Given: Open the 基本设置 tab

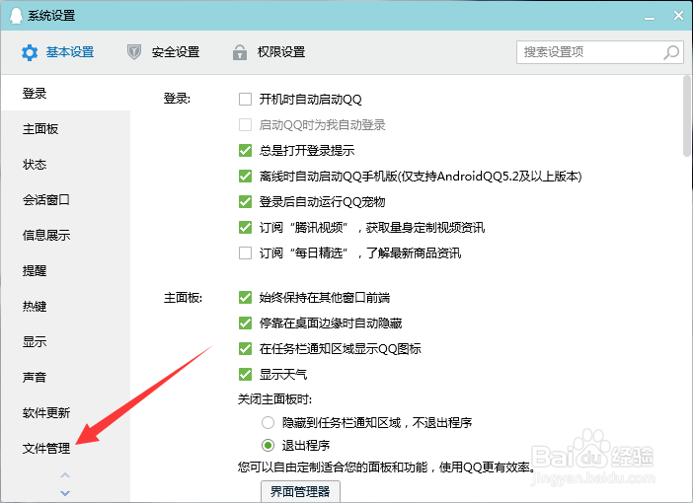Looking at the screenshot, I should tap(58, 52).
